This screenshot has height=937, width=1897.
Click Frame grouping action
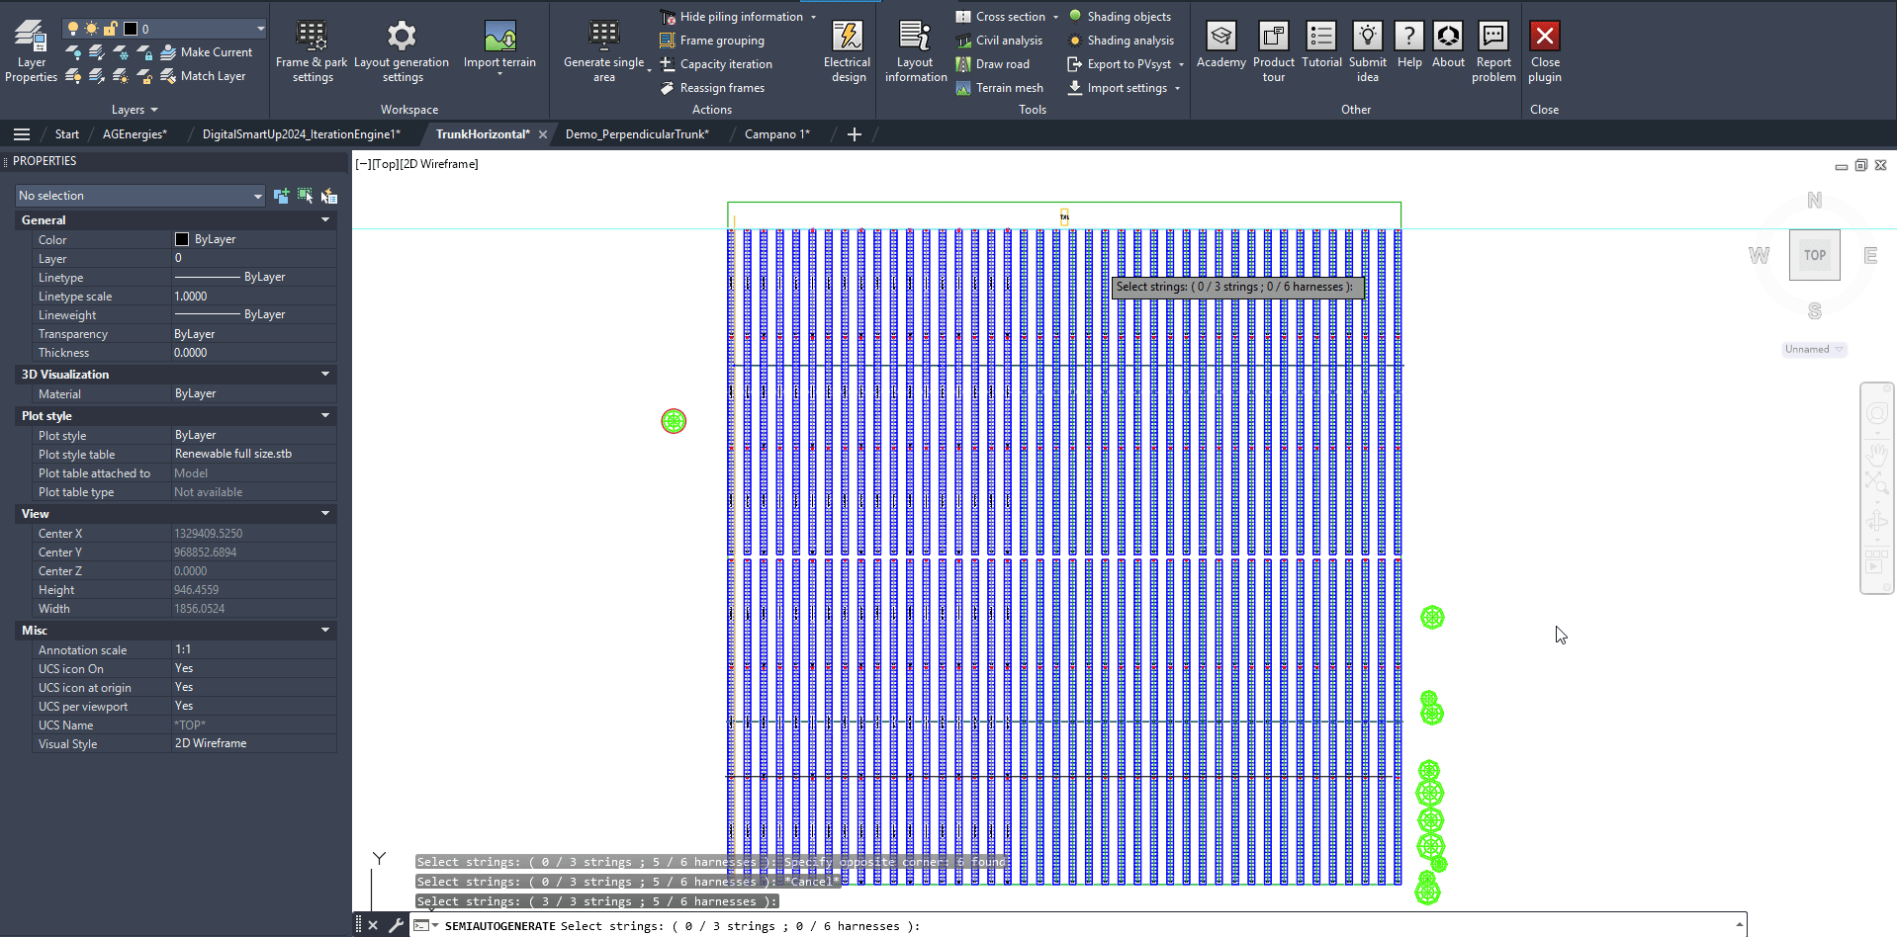pyautogui.click(x=712, y=41)
